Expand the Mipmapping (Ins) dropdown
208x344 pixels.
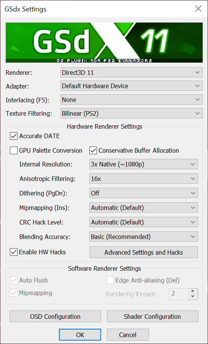(x=144, y=208)
